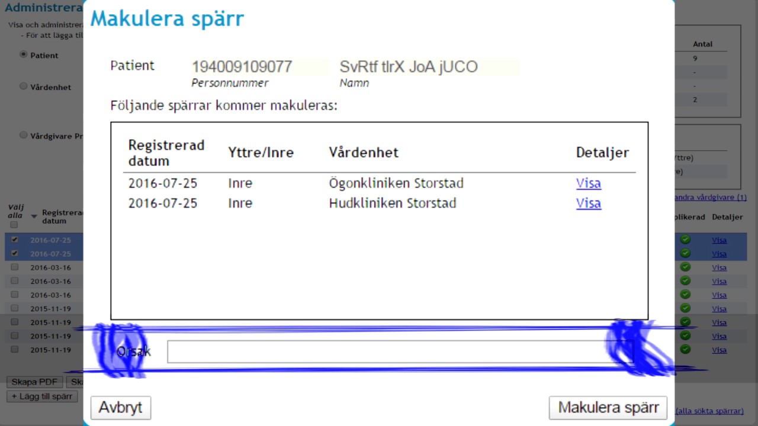Open the alla sökta spärrar link
Image resolution: width=758 pixels, height=426 pixels.
click(x=709, y=411)
